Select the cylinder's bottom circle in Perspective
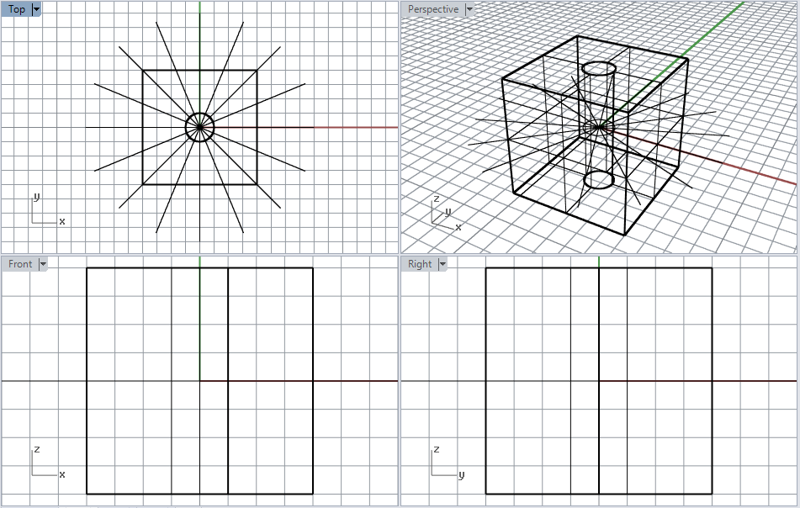Viewport: 800px width, 508px height. point(600,179)
